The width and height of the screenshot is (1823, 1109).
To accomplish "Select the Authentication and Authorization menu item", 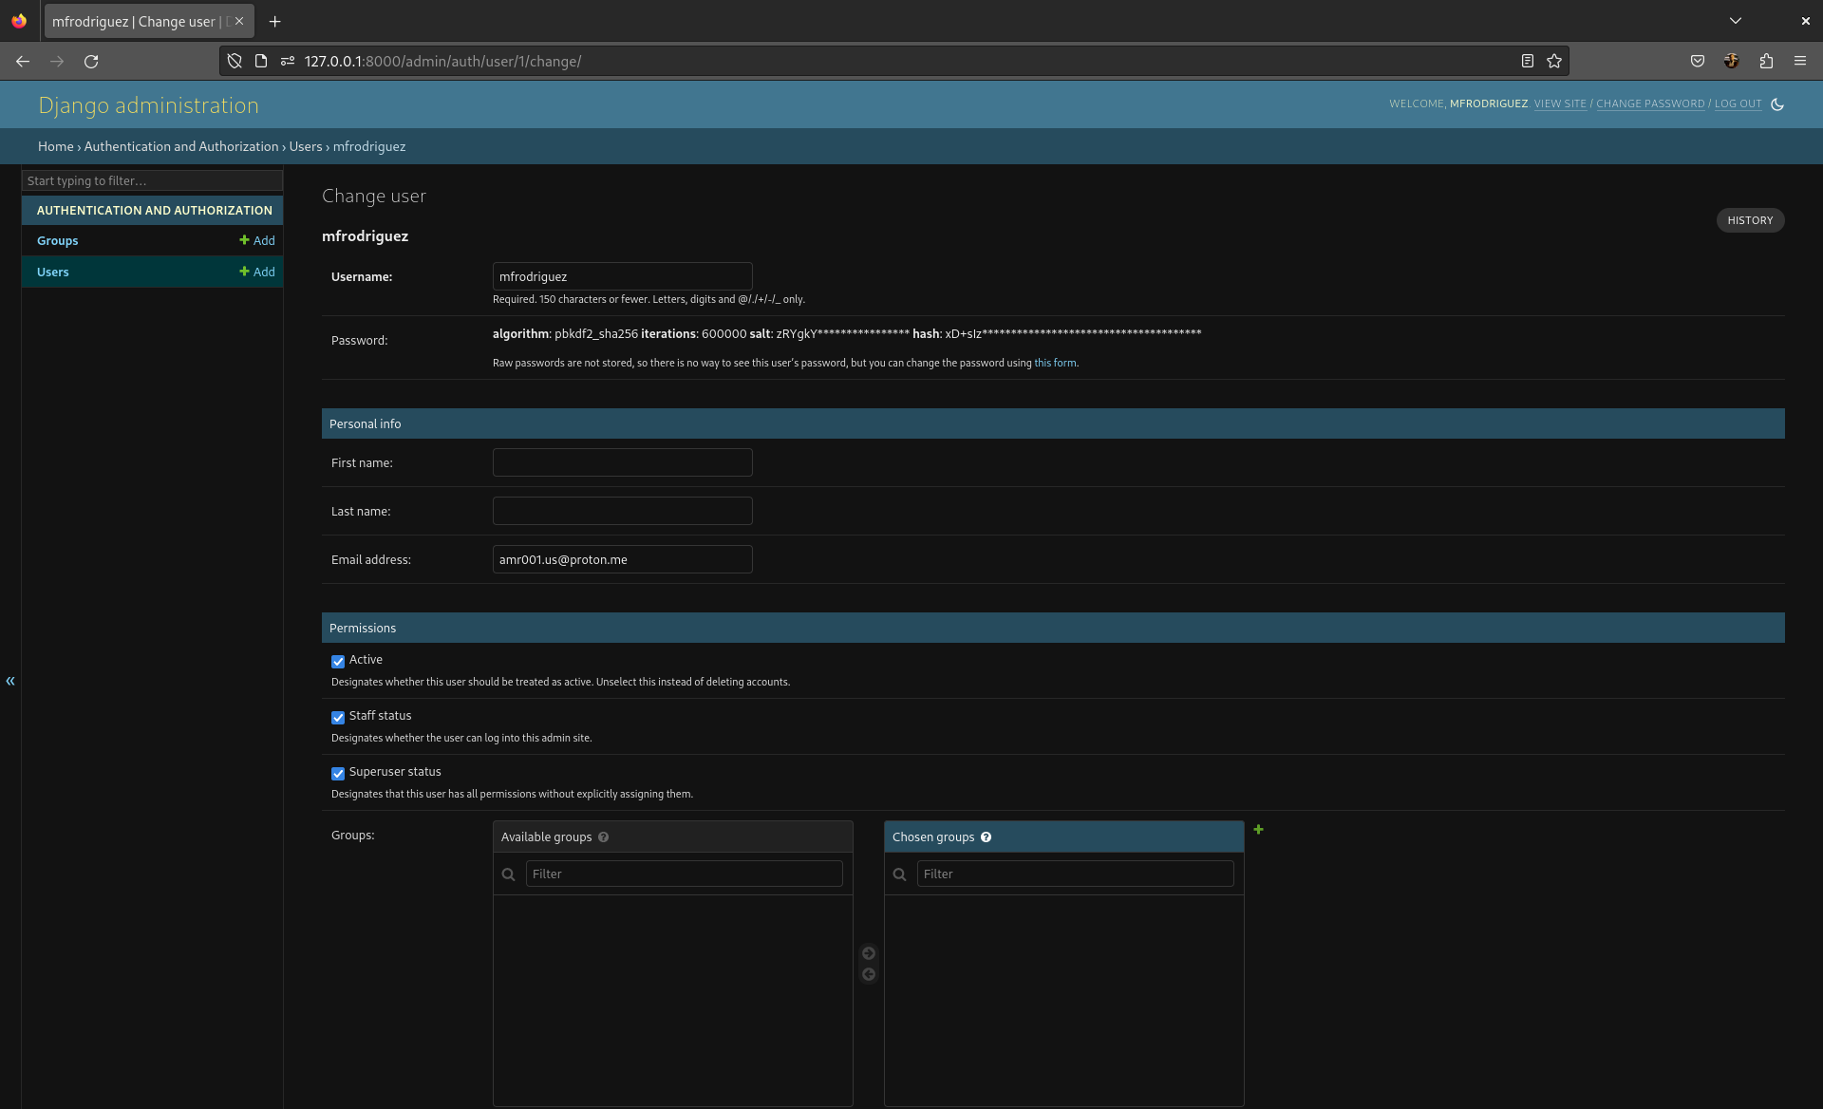I will point(154,210).
